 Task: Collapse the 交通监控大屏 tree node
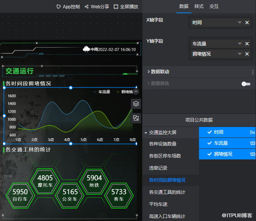[x=146, y=133]
